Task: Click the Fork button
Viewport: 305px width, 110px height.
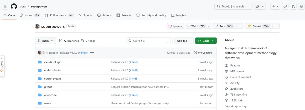Action: (x=225, y=26)
